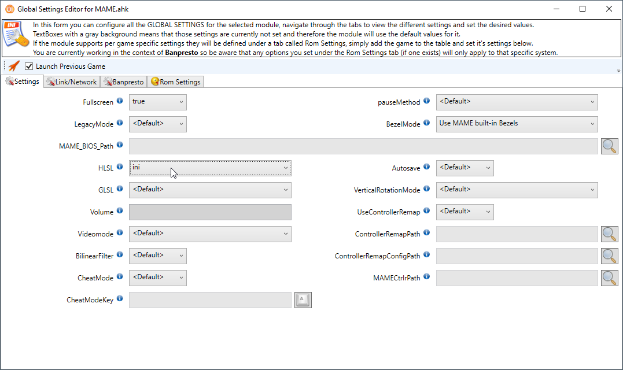Open the HLSL dropdown showing ini
This screenshot has height=370, width=623.
209,168
